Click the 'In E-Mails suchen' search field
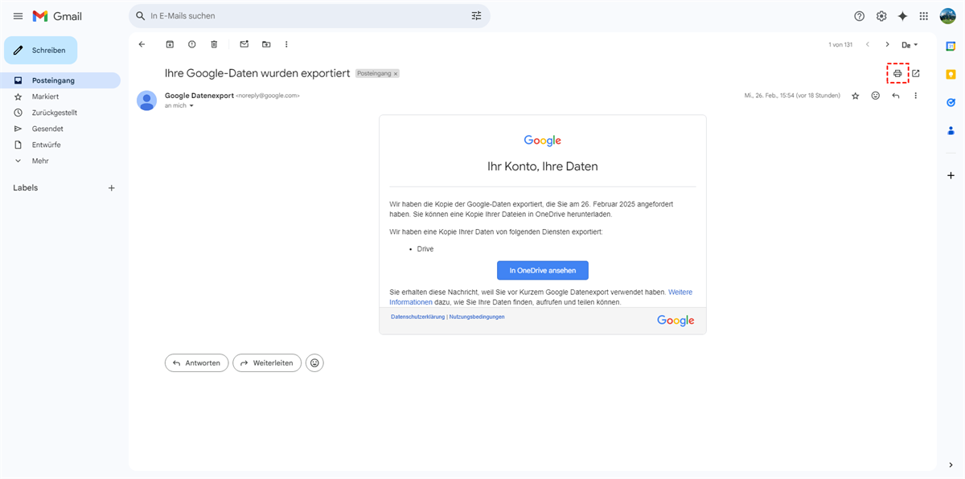The image size is (965, 479). [306, 16]
